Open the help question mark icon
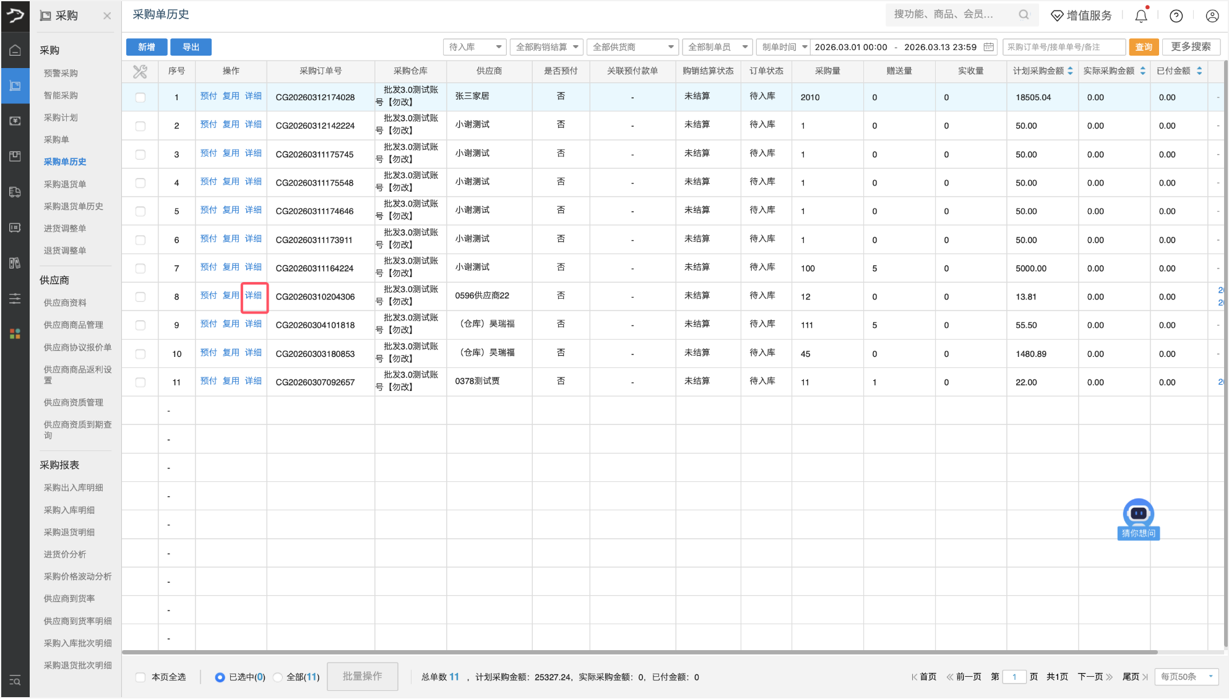1229x699 pixels. point(1176,16)
